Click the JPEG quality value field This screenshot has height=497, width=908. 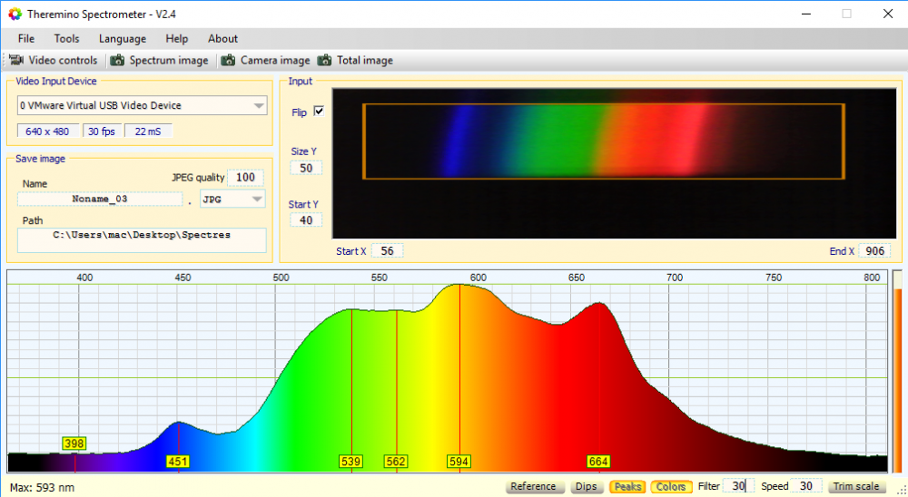[245, 178]
